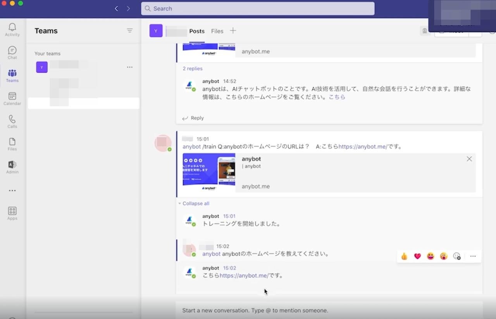Viewport: 496px width, 319px height.
Task: Click Reply under the 14:52 thread
Action: [193, 118]
